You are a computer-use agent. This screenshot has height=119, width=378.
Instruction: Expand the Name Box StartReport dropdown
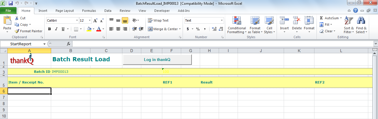pyautogui.click(x=44, y=44)
